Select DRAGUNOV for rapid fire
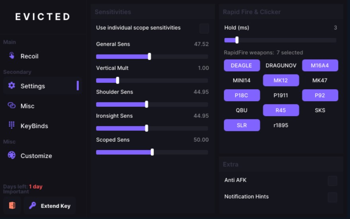The image size is (350, 219). (x=281, y=65)
